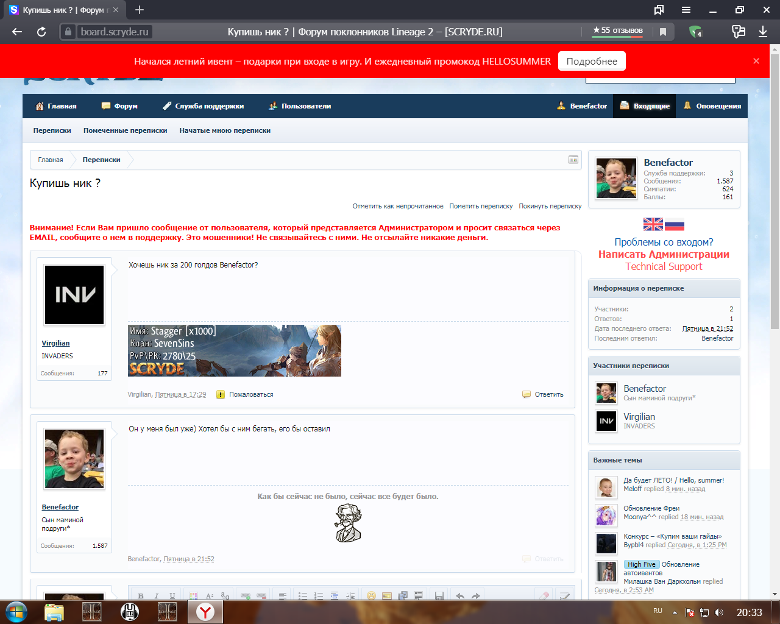Open the bookmarks panel icon in the title bar
Screen dimensions: 780x624
coord(659,10)
